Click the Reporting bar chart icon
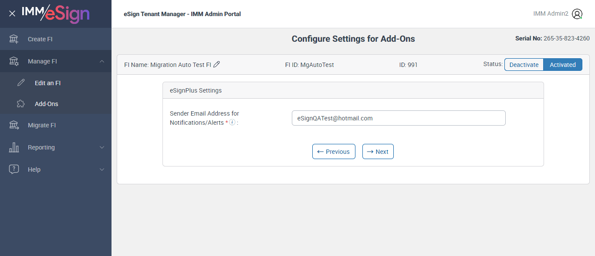 (14, 147)
